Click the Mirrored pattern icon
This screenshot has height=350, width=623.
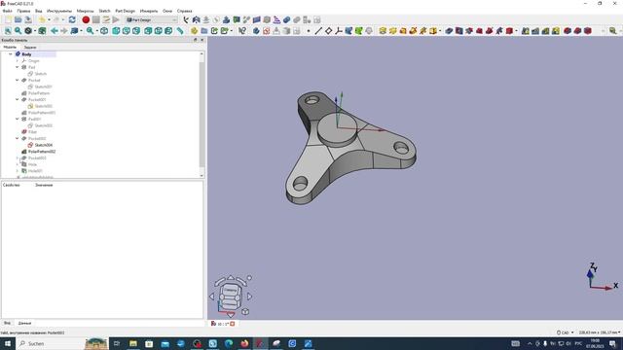click(x=526, y=31)
